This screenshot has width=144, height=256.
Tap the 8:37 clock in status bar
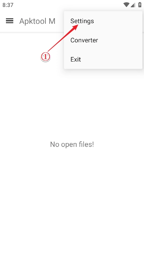coord(8,5)
